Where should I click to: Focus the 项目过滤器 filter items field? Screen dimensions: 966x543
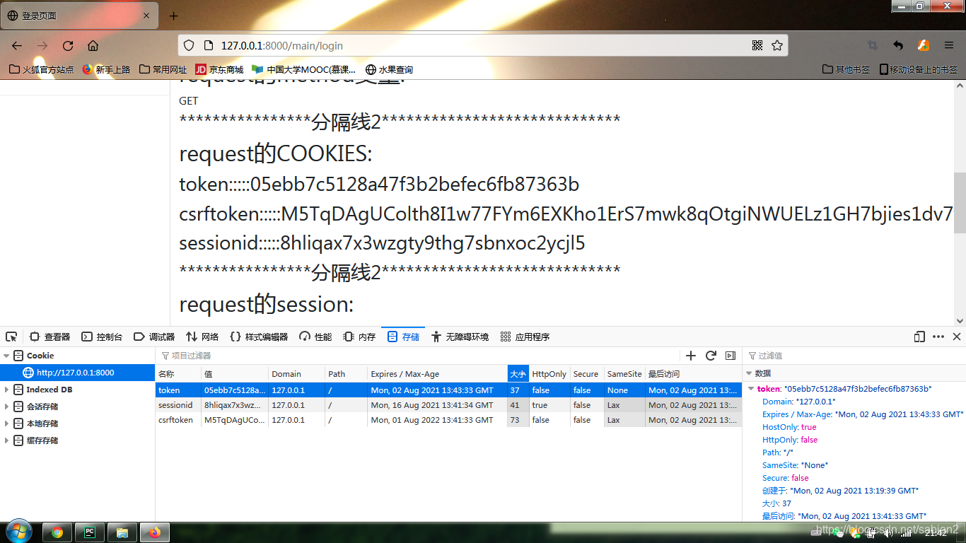tap(417, 356)
